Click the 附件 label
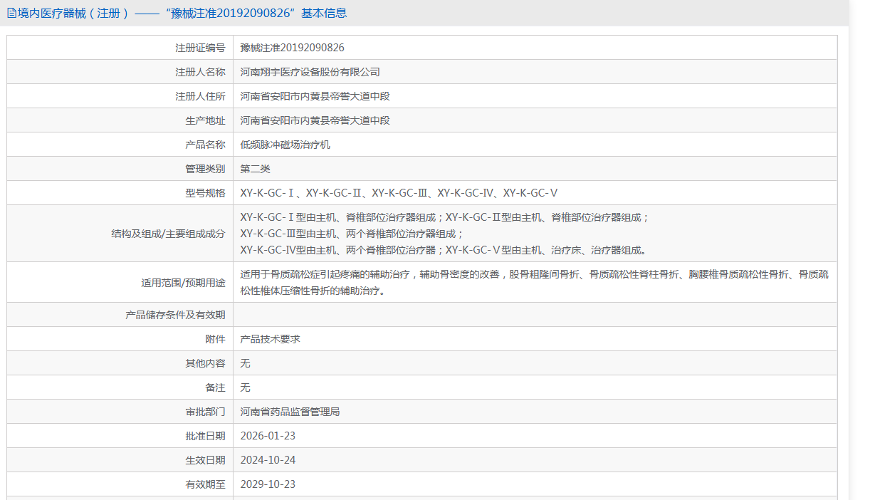 coord(215,339)
